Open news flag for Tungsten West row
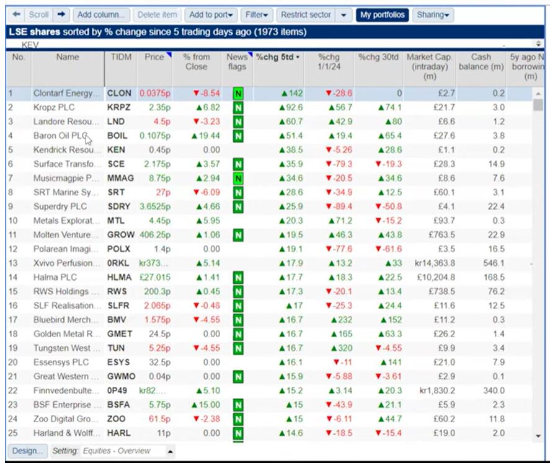 pyautogui.click(x=238, y=348)
